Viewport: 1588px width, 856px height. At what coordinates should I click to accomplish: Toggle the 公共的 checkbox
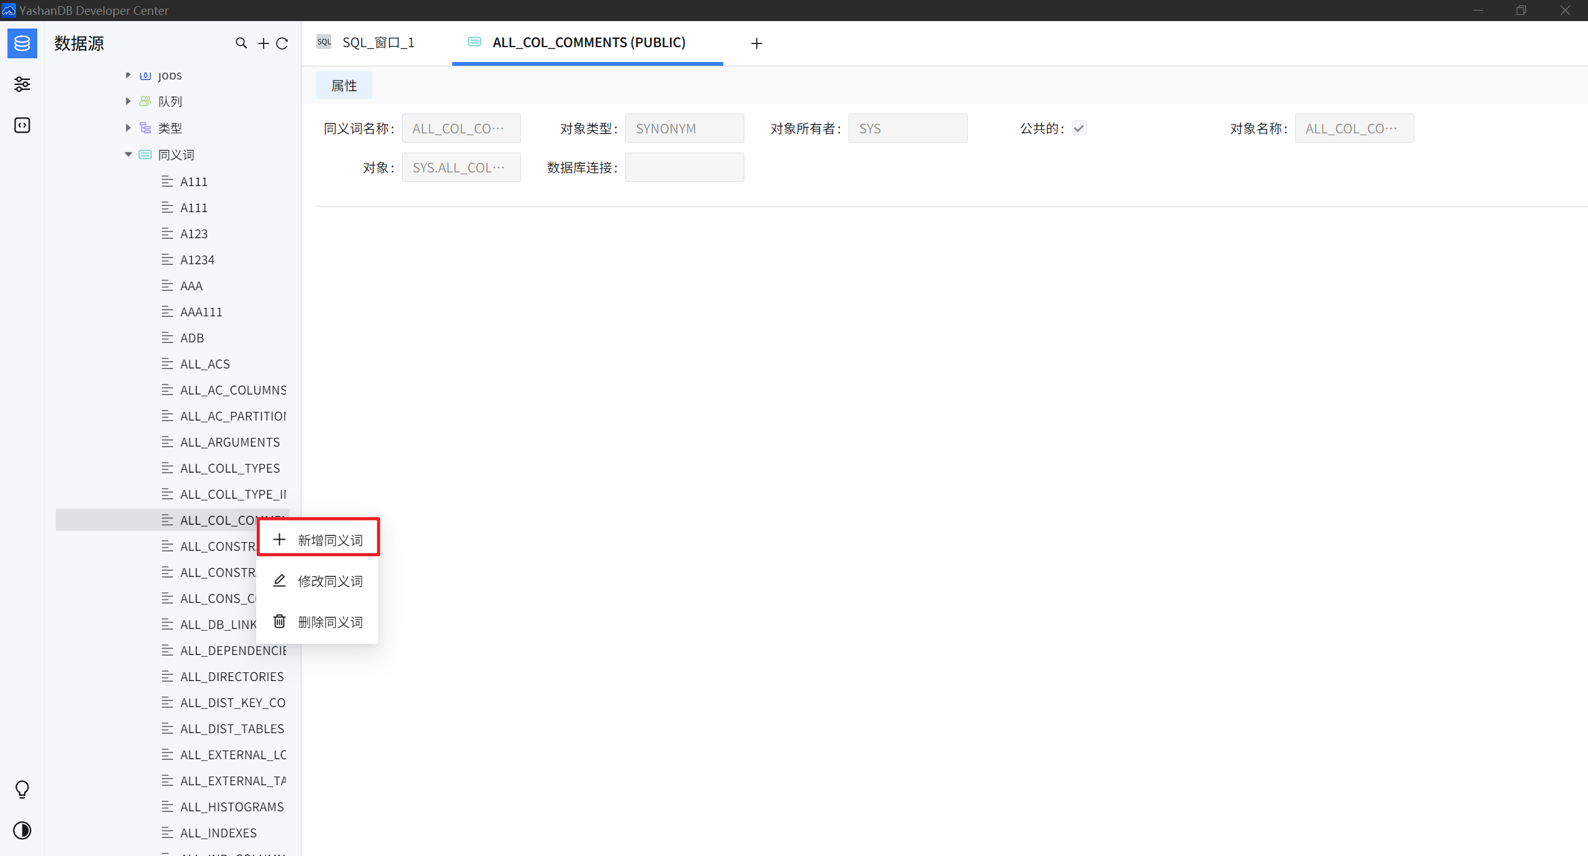1079,128
